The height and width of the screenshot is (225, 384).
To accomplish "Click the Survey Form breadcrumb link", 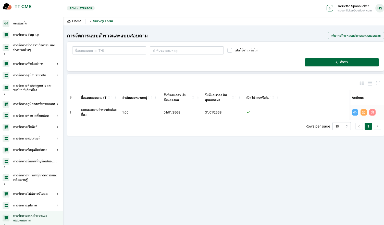I will click(x=103, y=21).
